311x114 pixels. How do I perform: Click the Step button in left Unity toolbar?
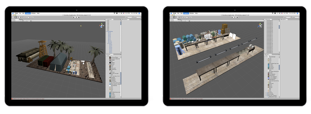pyautogui.click(x=79, y=17)
